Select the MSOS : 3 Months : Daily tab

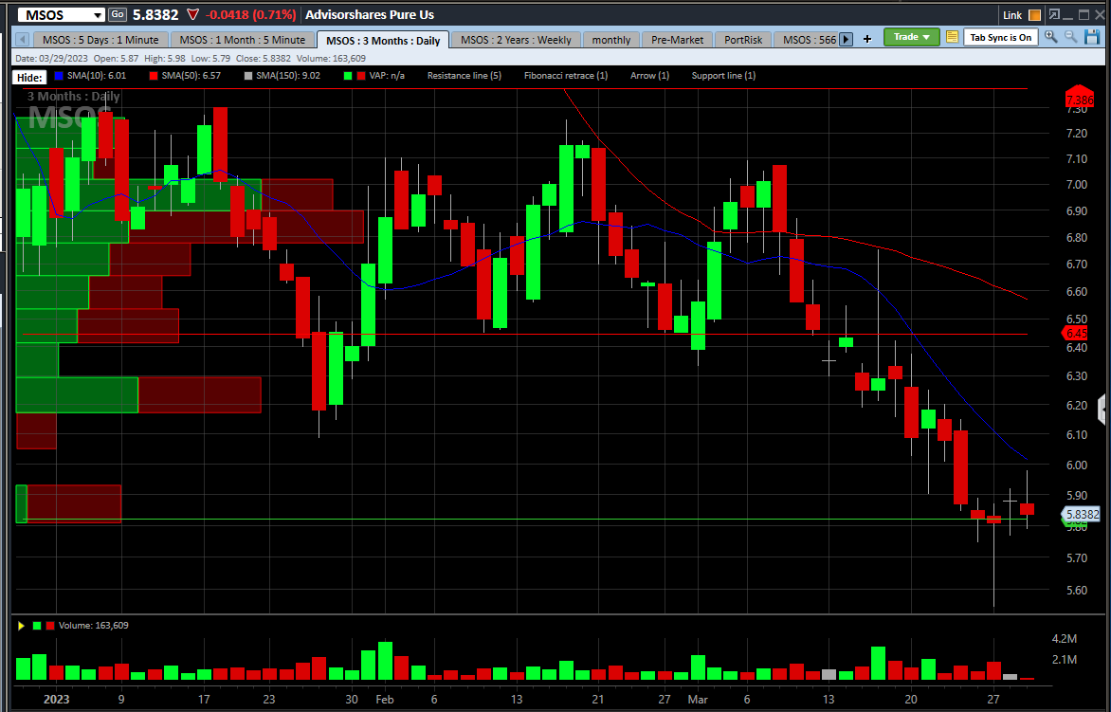click(383, 41)
